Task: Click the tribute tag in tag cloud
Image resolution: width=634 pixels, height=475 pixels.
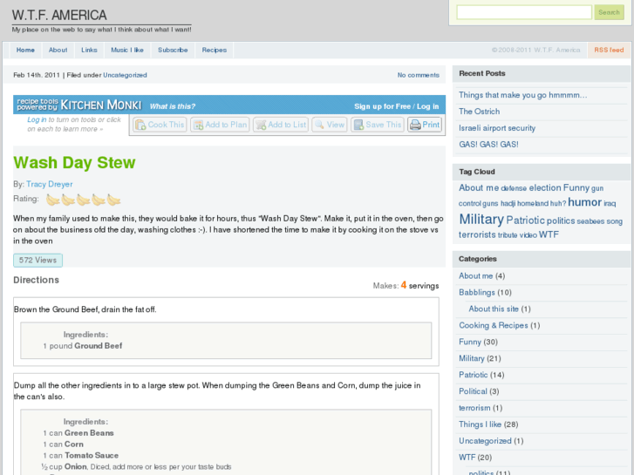Action: coord(508,235)
